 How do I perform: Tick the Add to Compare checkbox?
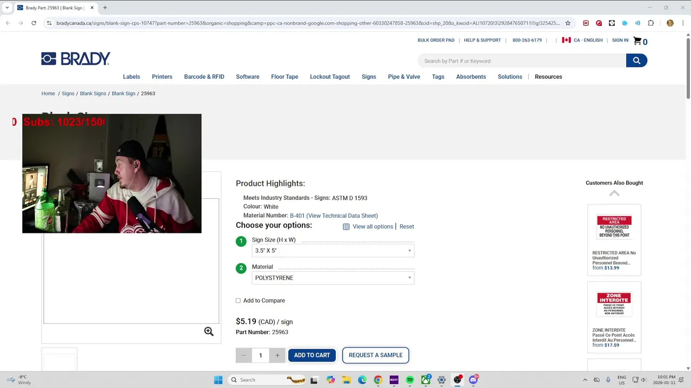[238, 301]
